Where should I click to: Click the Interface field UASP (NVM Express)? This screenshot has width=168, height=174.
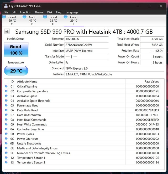(x=86, y=51)
